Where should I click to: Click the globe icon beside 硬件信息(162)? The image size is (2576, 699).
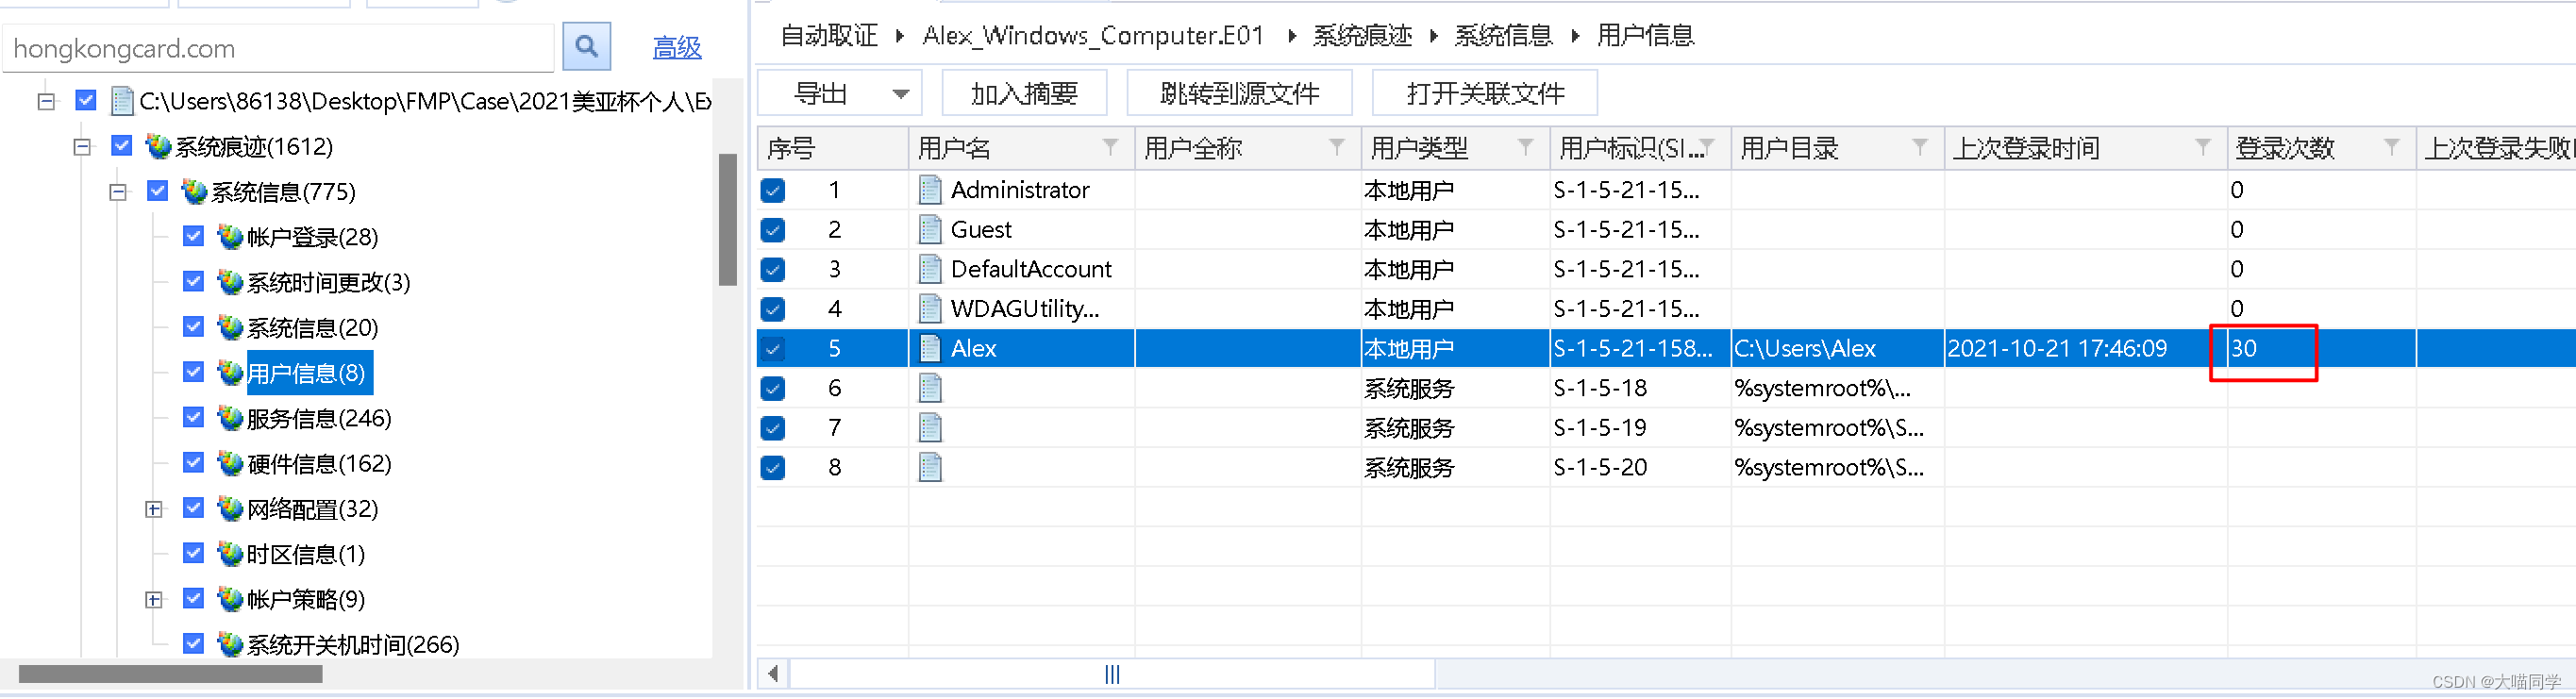[230, 463]
